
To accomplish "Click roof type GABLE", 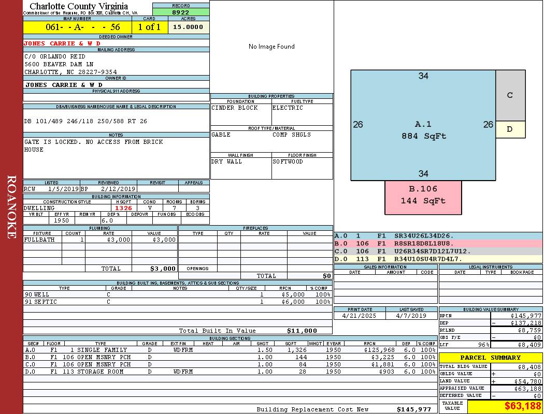I will coord(221,135).
